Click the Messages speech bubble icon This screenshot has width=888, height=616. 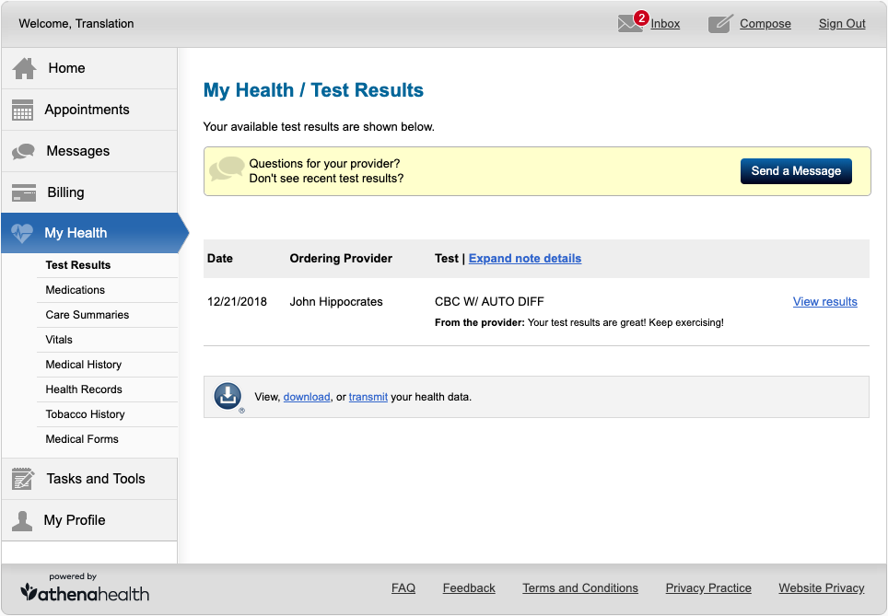click(23, 151)
